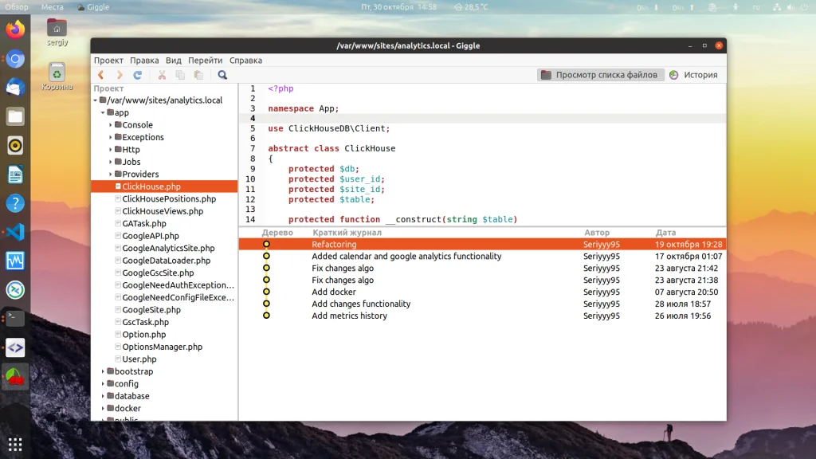Click the back navigation arrow in toolbar
The image size is (816, 459).
coord(101,75)
